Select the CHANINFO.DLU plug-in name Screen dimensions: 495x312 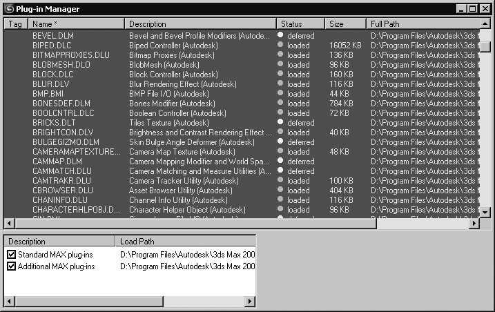[x=60, y=200]
